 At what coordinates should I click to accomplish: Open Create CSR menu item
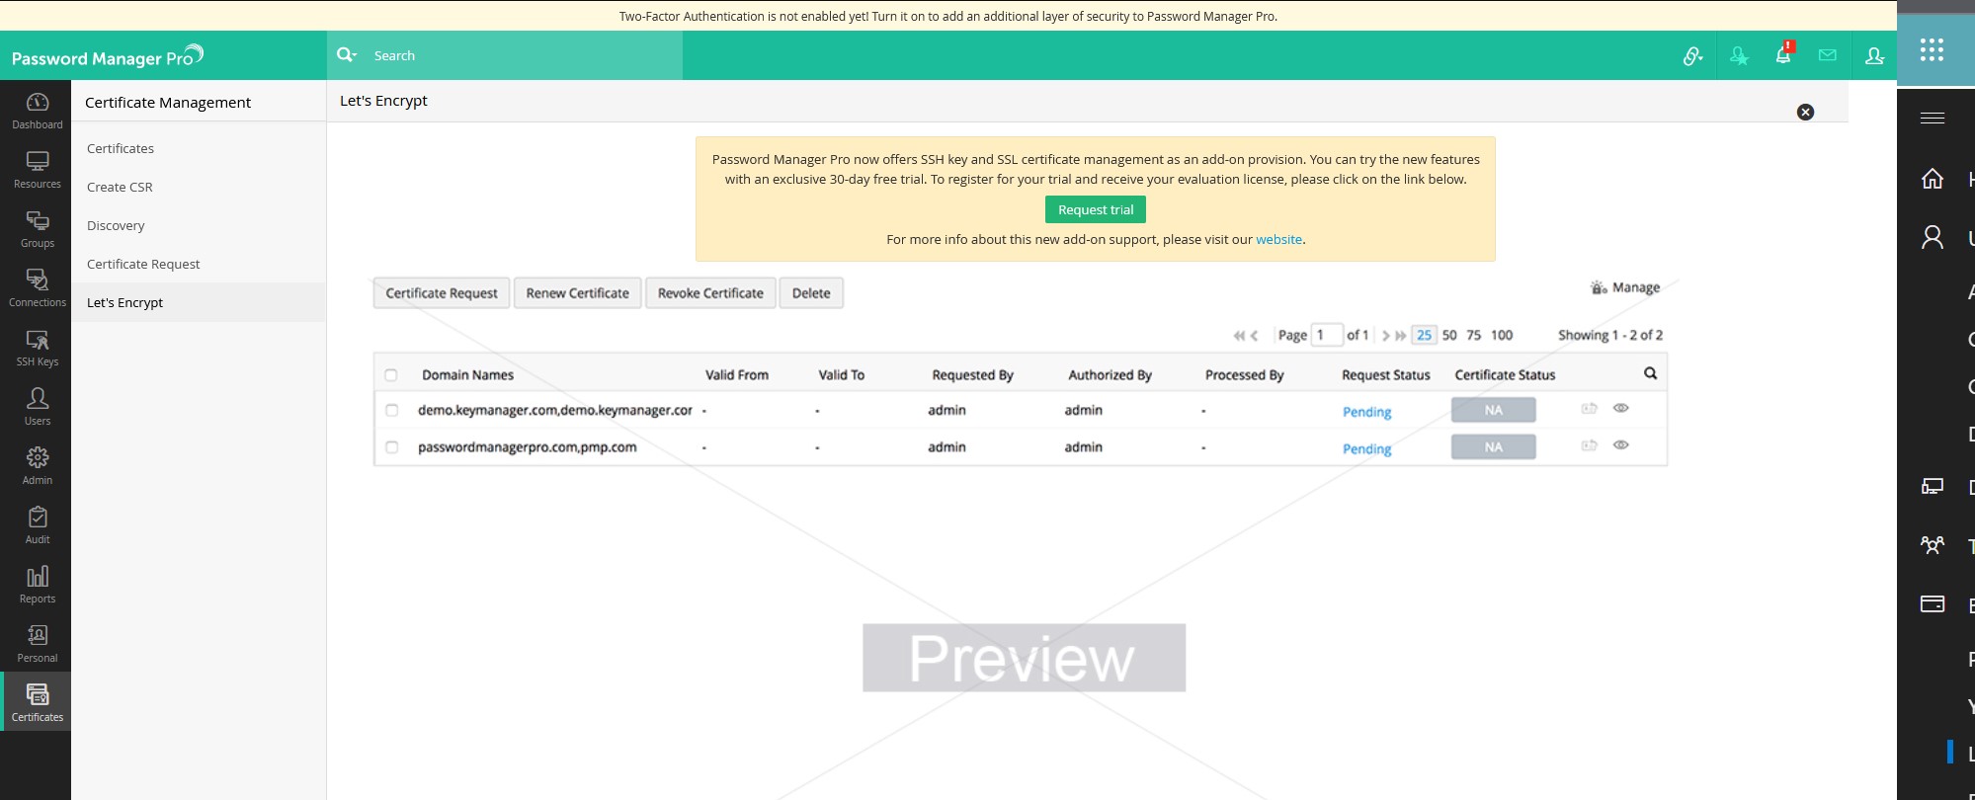[x=120, y=187]
